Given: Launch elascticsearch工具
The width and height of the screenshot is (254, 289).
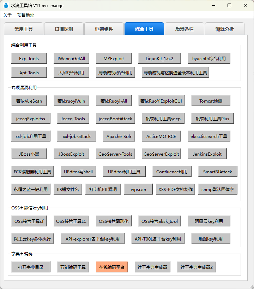Looking at the screenshot, I should [209, 136].
